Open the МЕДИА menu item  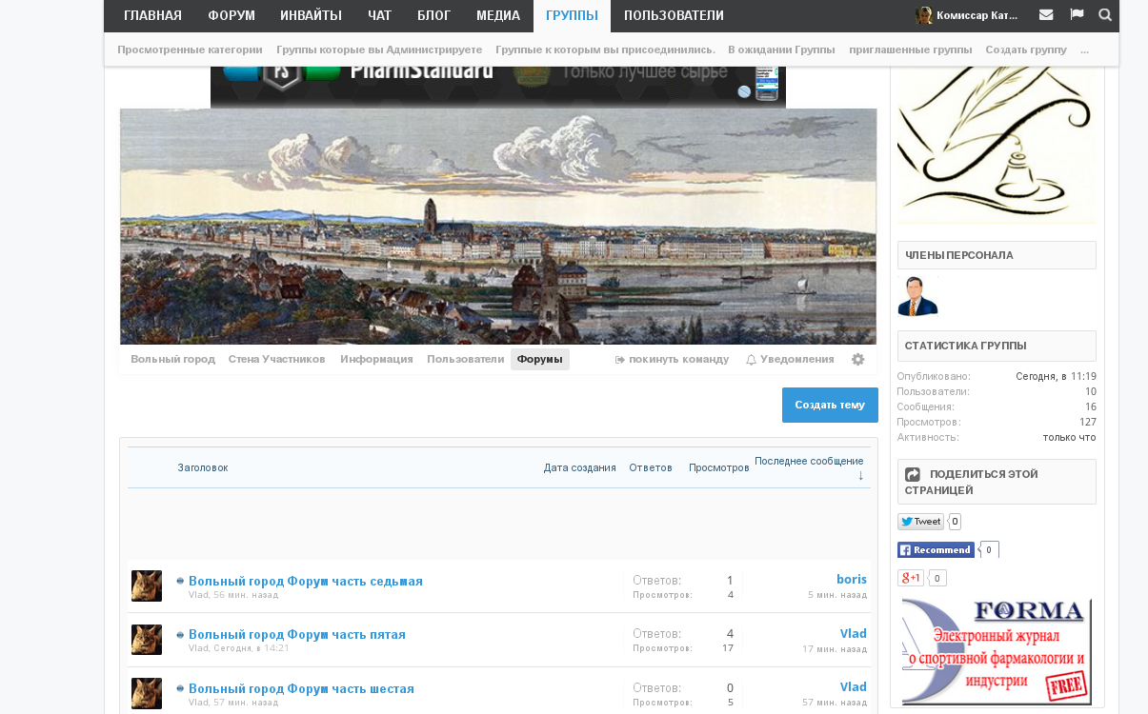pyautogui.click(x=498, y=15)
